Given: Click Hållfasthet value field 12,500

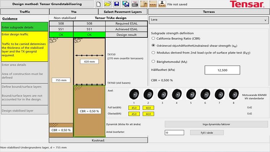Looking at the screenshot, I should coord(222,70).
